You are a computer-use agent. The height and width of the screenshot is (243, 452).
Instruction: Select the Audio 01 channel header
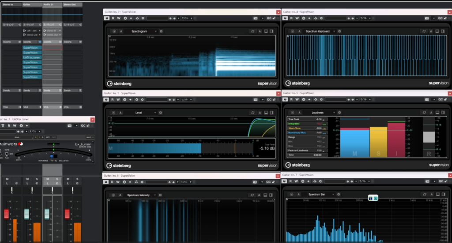pyautogui.click(x=52, y=4)
